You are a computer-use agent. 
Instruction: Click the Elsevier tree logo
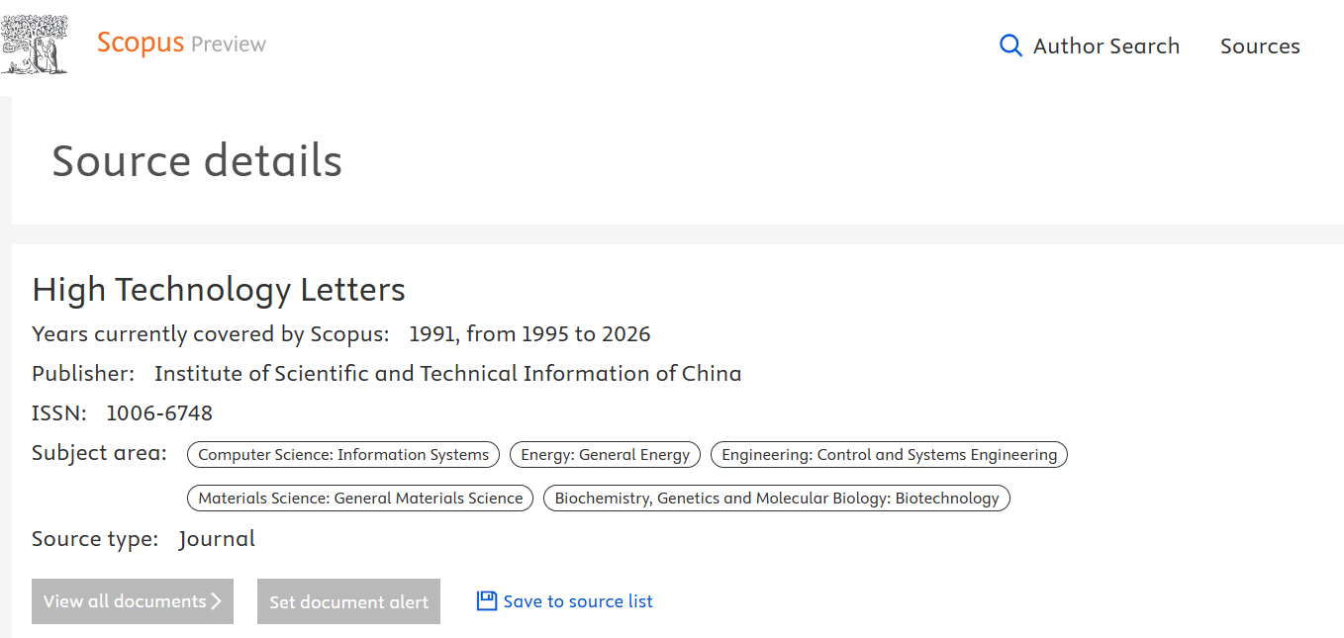click(36, 45)
